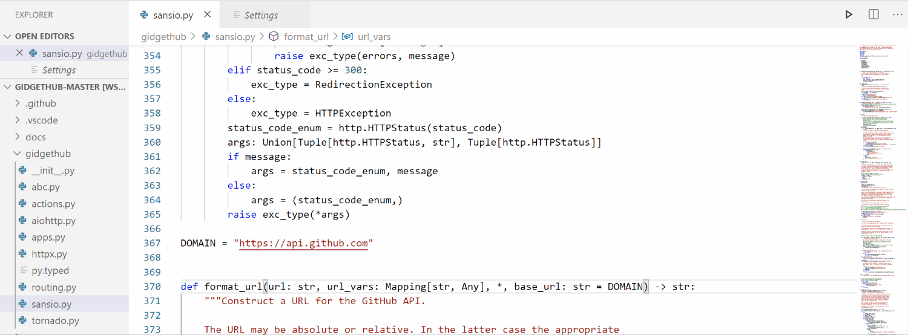Click Python icon beside routing.py
This screenshot has height=335, width=908.
click(22, 287)
